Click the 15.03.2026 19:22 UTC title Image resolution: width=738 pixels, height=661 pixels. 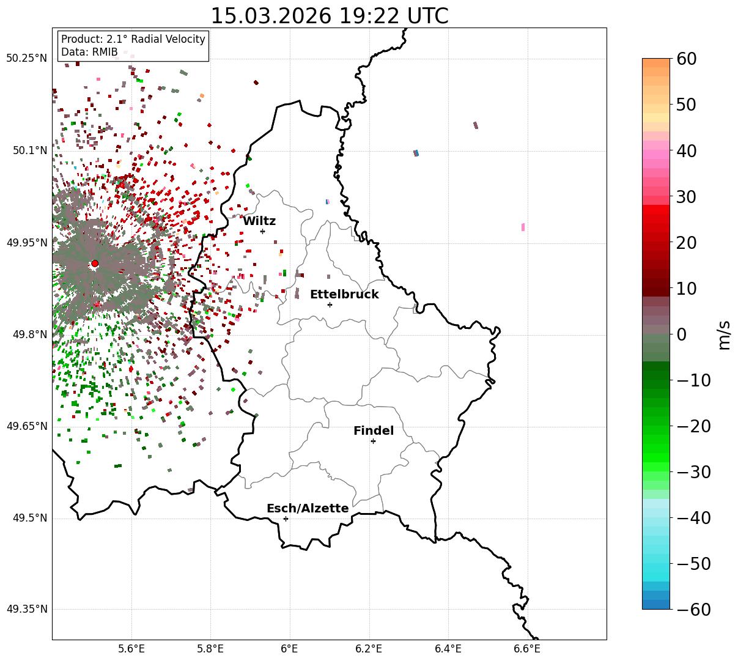(329, 16)
